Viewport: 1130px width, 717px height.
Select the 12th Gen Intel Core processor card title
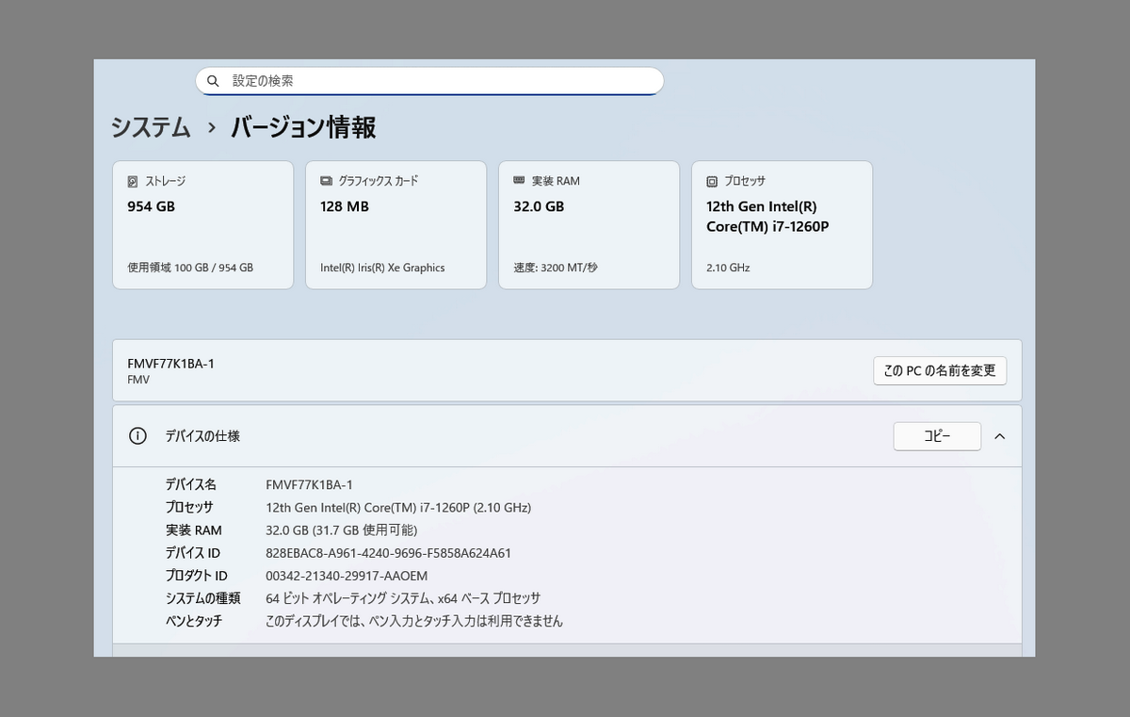coord(767,217)
